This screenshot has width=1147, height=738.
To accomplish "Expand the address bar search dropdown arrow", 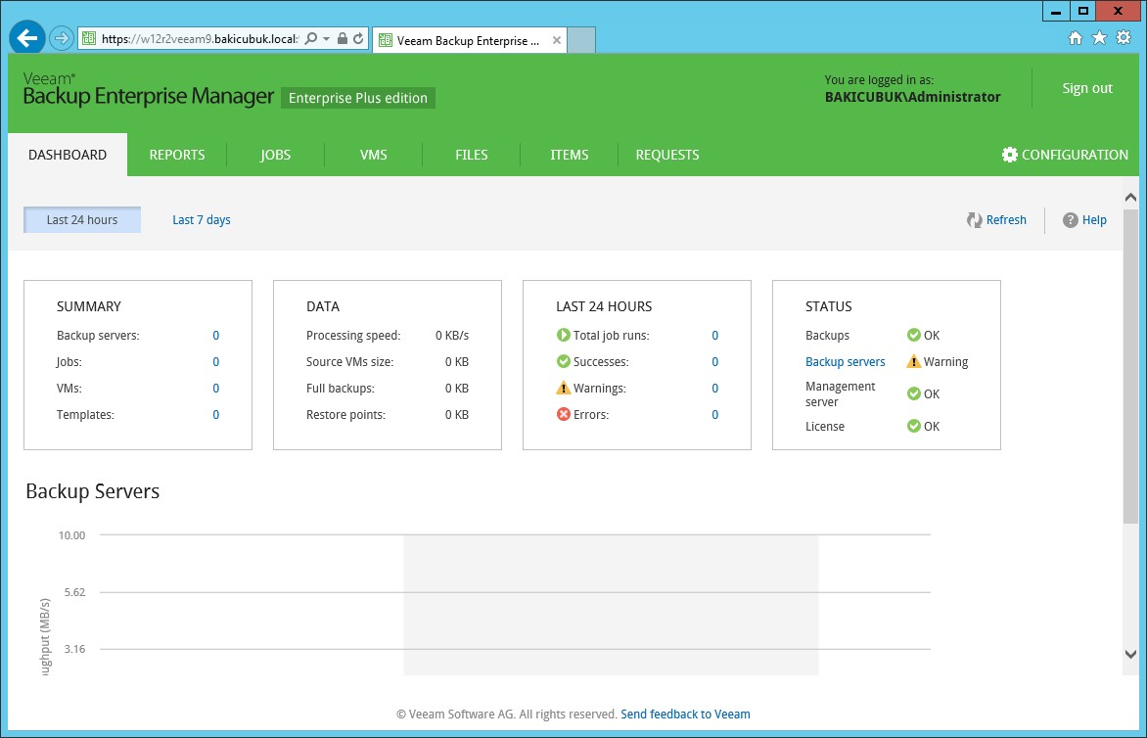I will pyautogui.click(x=326, y=39).
